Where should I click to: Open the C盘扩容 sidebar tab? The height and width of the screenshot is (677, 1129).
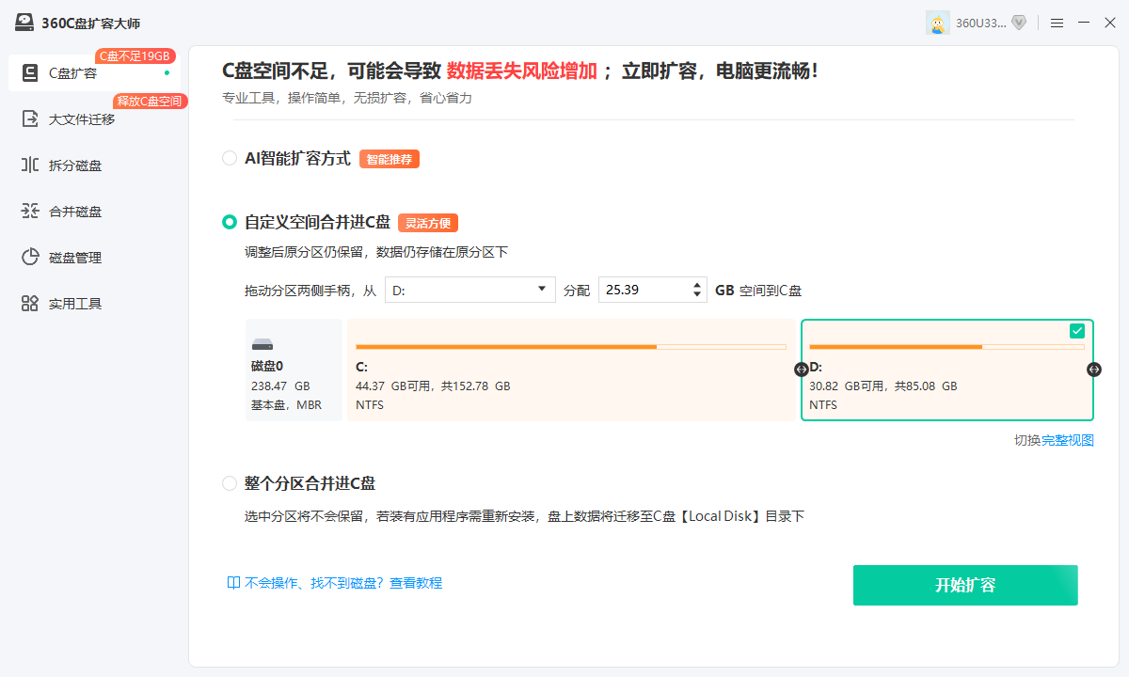(94, 72)
